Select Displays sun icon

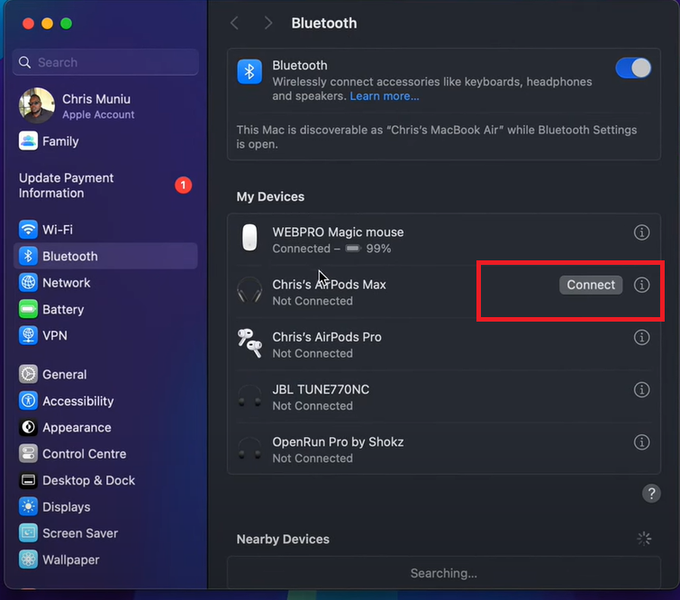[28, 506]
